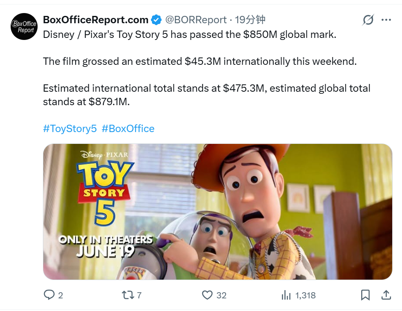
Task: Follow the #ToyStory5 hashtag
Action: click(x=70, y=128)
